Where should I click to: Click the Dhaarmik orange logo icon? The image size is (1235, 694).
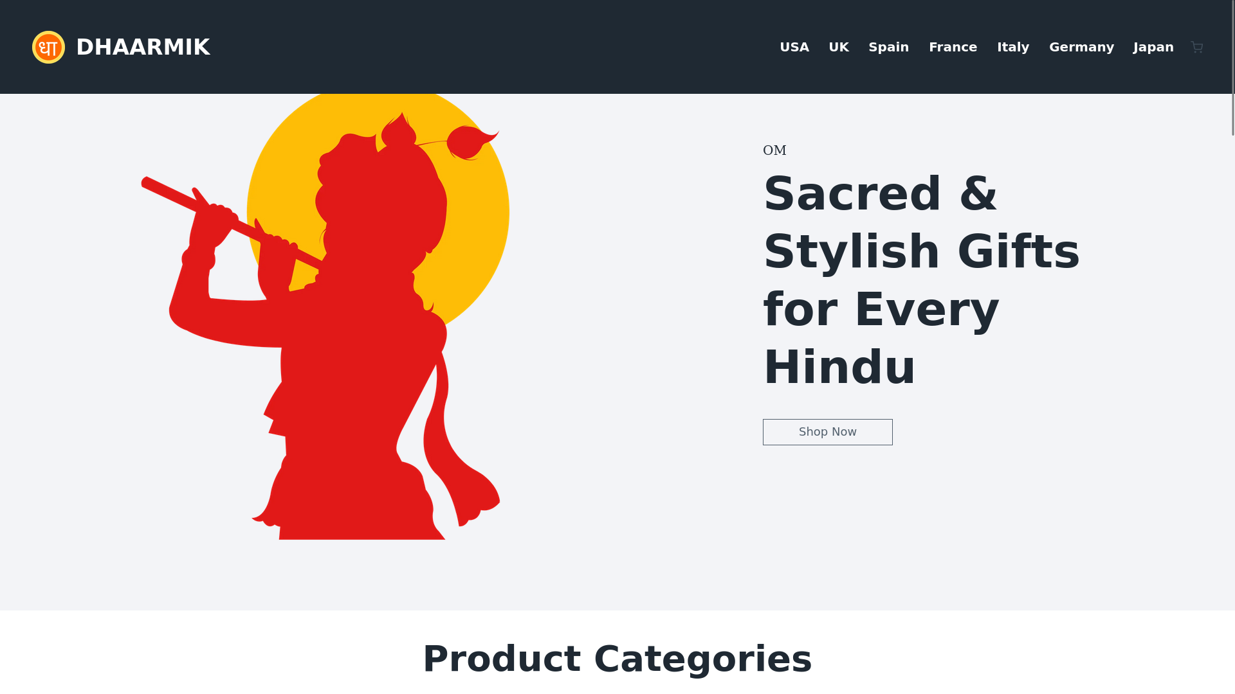click(x=48, y=47)
